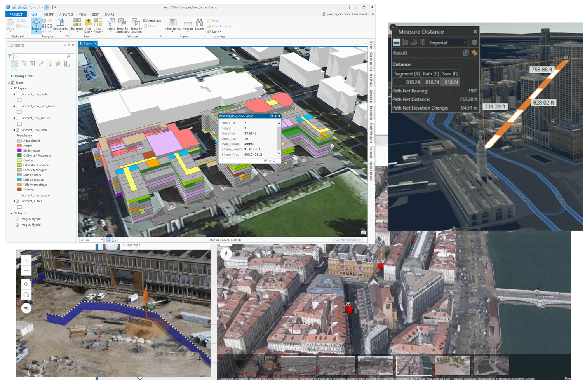Open Select By Location
585x380 pixels.
click(x=136, y=26)
